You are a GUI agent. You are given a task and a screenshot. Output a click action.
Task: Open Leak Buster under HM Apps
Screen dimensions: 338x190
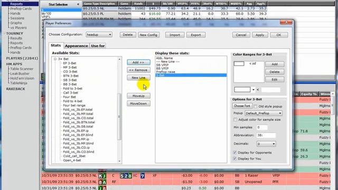pyautogui.click(x=20, y=74)
